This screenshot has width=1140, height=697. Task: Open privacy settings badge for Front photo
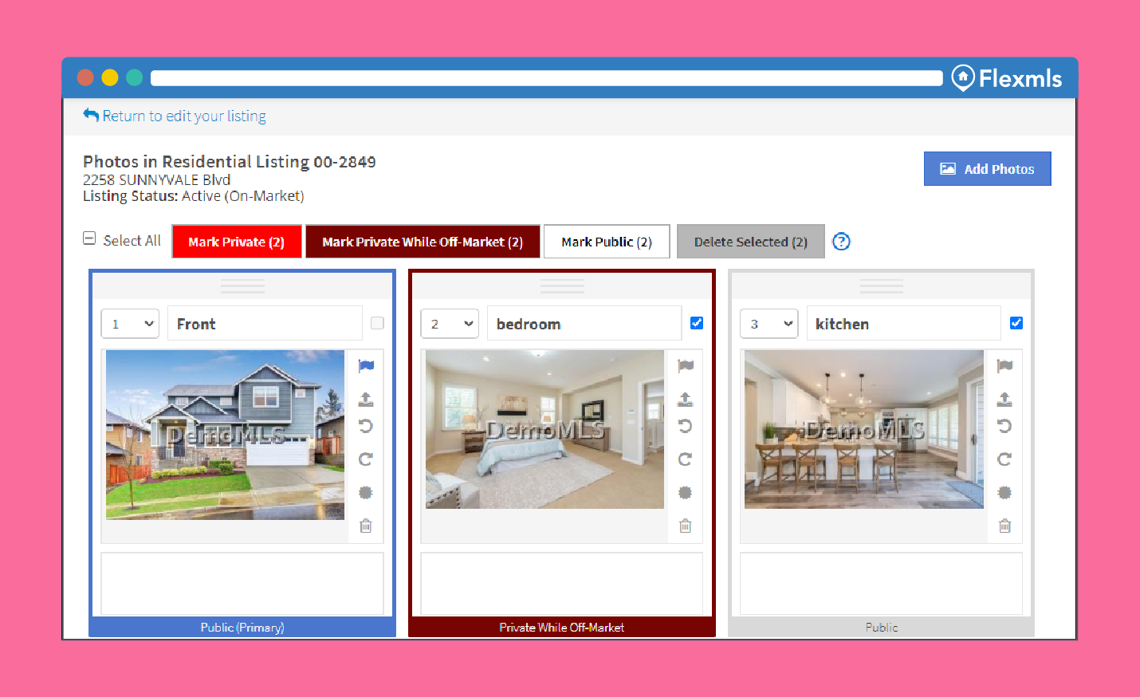tap(366, 493)
